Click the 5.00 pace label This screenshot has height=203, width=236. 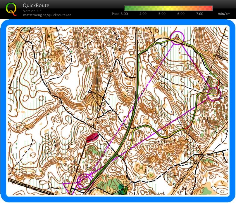162,14
